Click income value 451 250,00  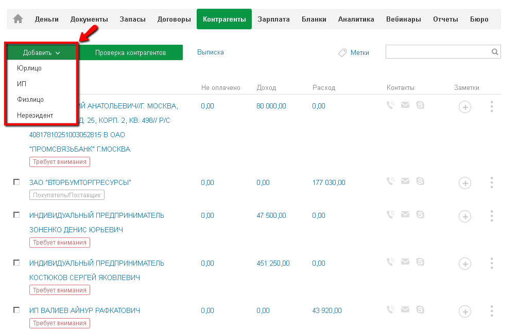click(x=273, y=263)
